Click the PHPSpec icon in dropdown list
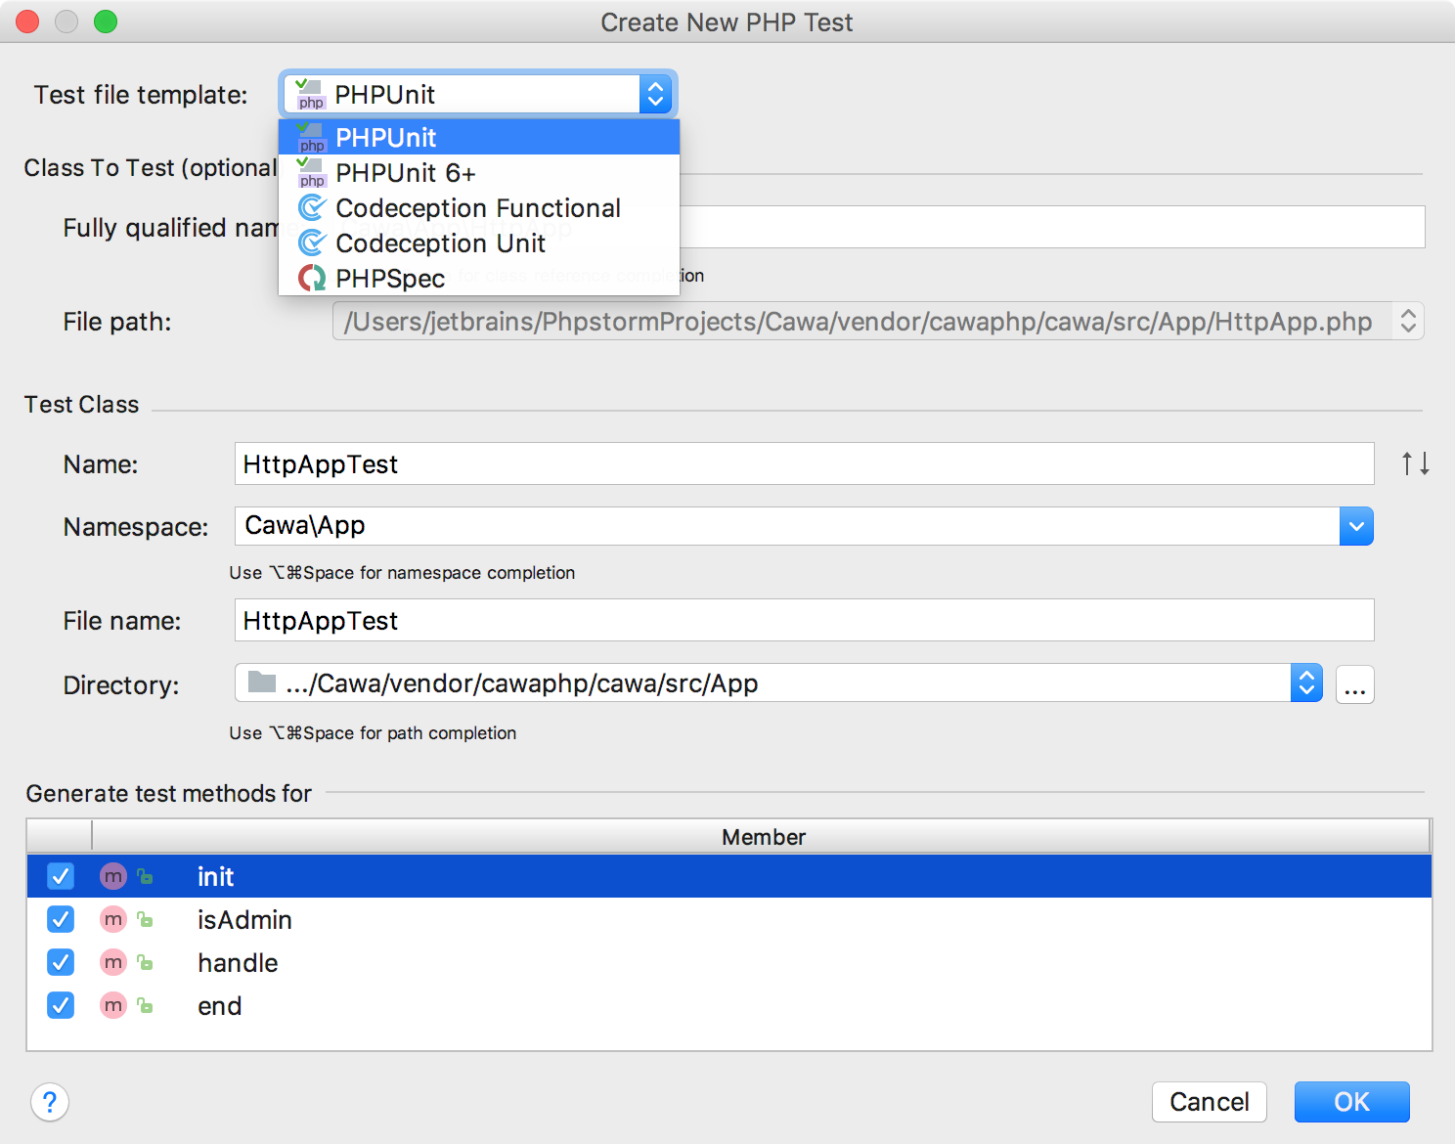Screen dimensions: 1455x1144 click(312, 279)
